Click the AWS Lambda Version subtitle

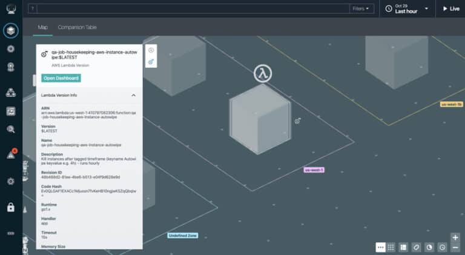tap(70, 65)
